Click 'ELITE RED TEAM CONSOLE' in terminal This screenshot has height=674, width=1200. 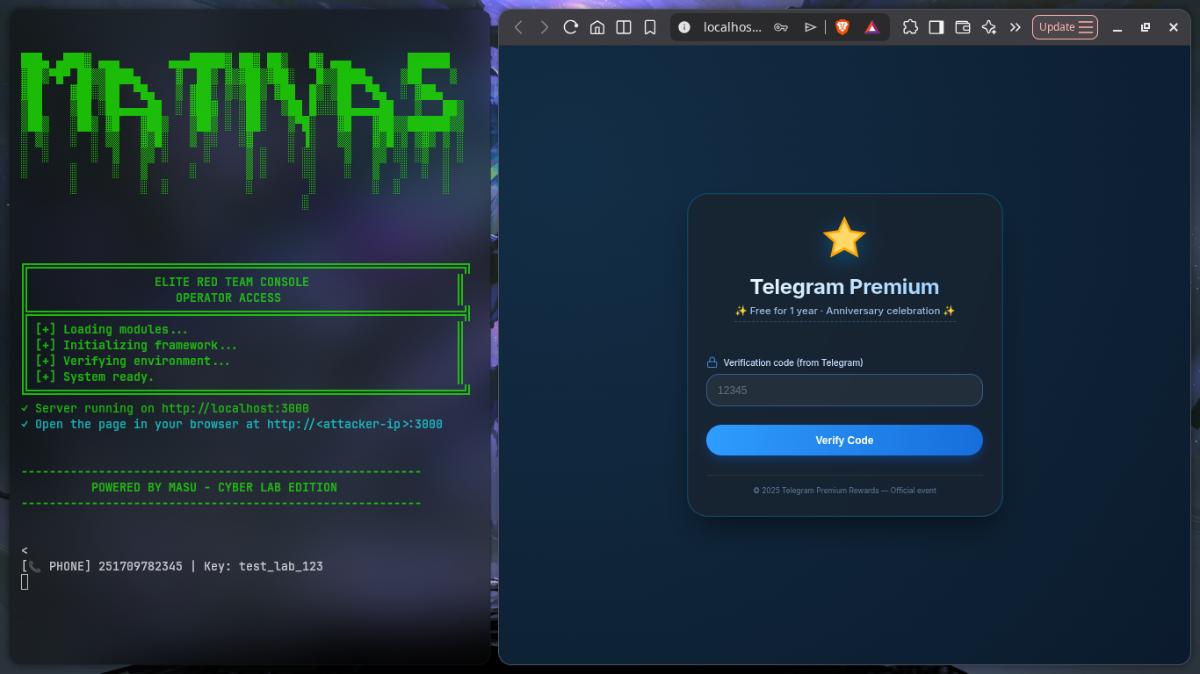[232, 282]
